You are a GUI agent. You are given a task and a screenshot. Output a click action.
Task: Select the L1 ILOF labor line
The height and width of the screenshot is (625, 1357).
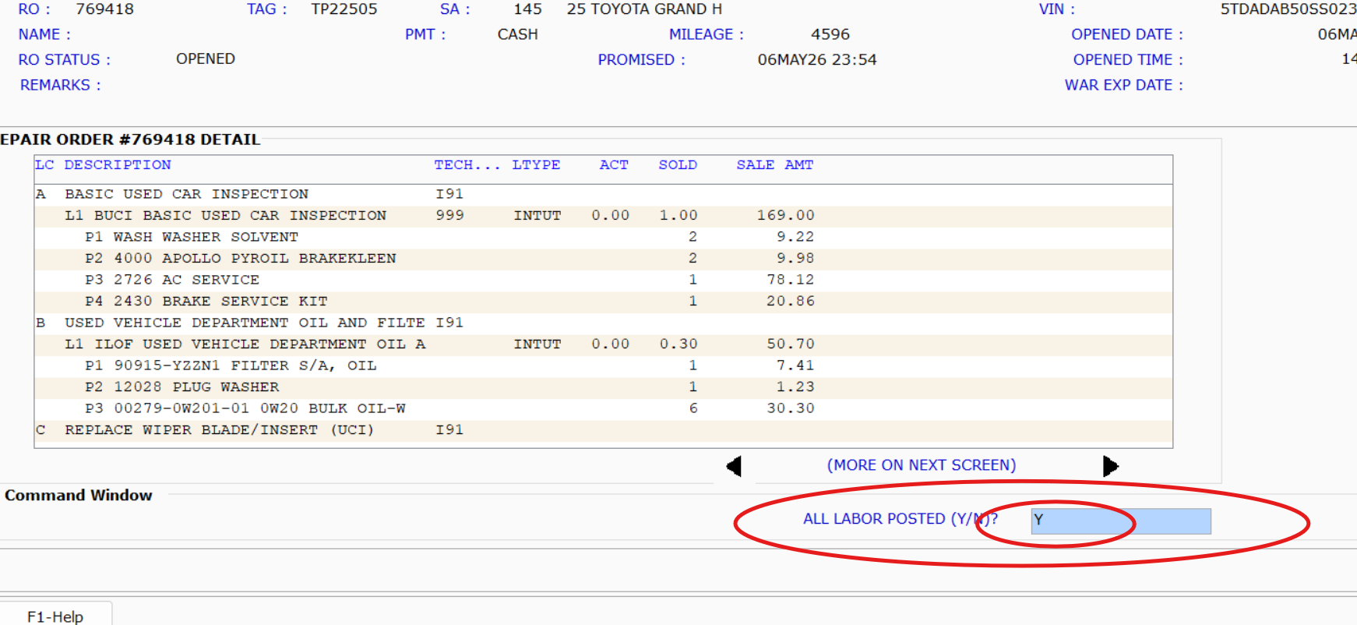coord(604,344)
